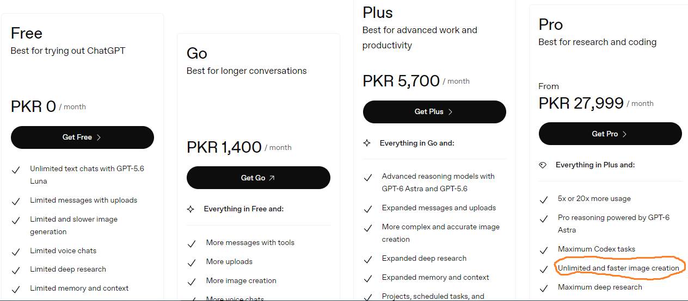Click the Get Free button
Image resolution: width=688 pixels, height=301 pixels.
pyautogui.click(x=82, y=137)
